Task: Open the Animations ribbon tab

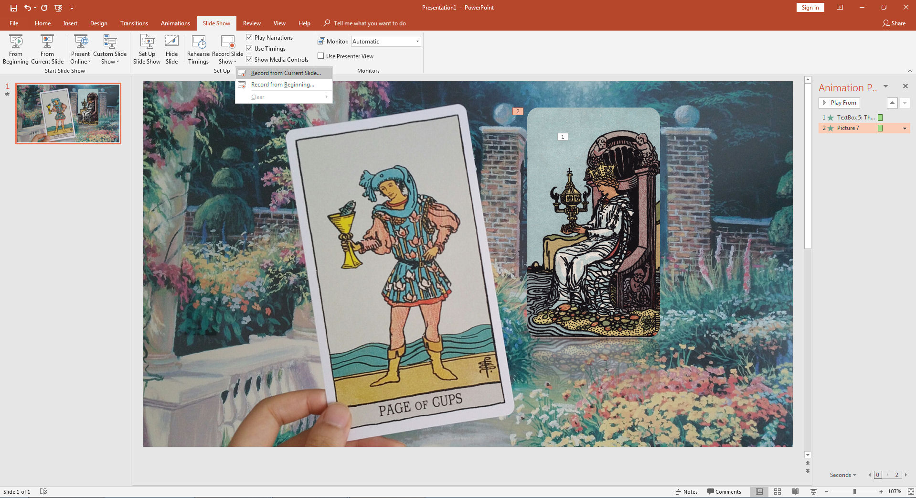Action: tap(175, 23)
